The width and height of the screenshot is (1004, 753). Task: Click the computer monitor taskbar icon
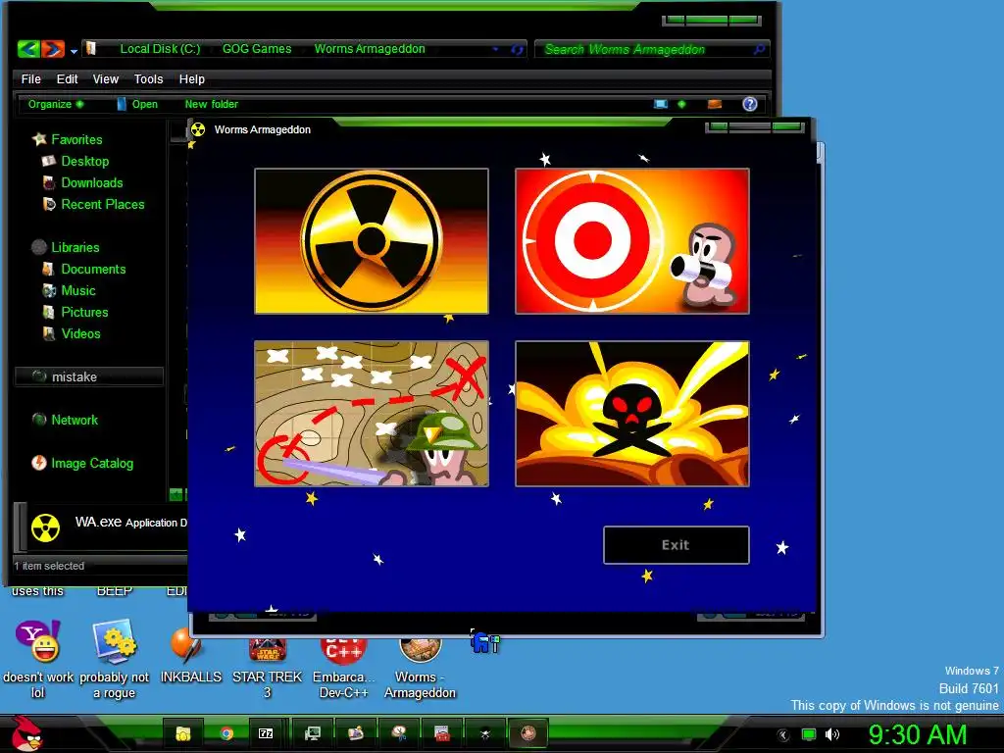point(313,733)
